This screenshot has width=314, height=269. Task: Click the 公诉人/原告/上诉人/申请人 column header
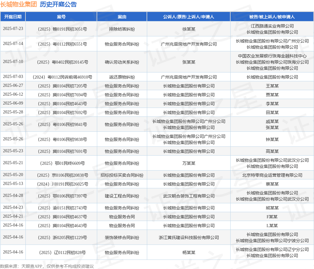pos(189,17)
